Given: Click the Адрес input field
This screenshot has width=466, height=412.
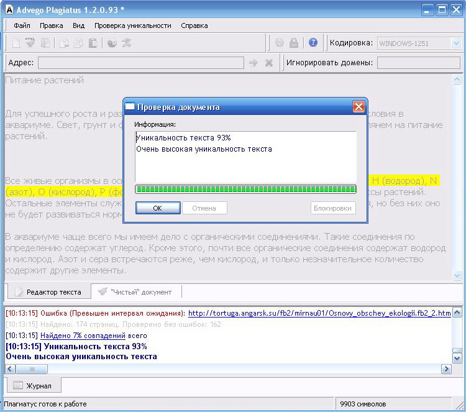Looking at the screenshot, I should click(x=140, y=63).
